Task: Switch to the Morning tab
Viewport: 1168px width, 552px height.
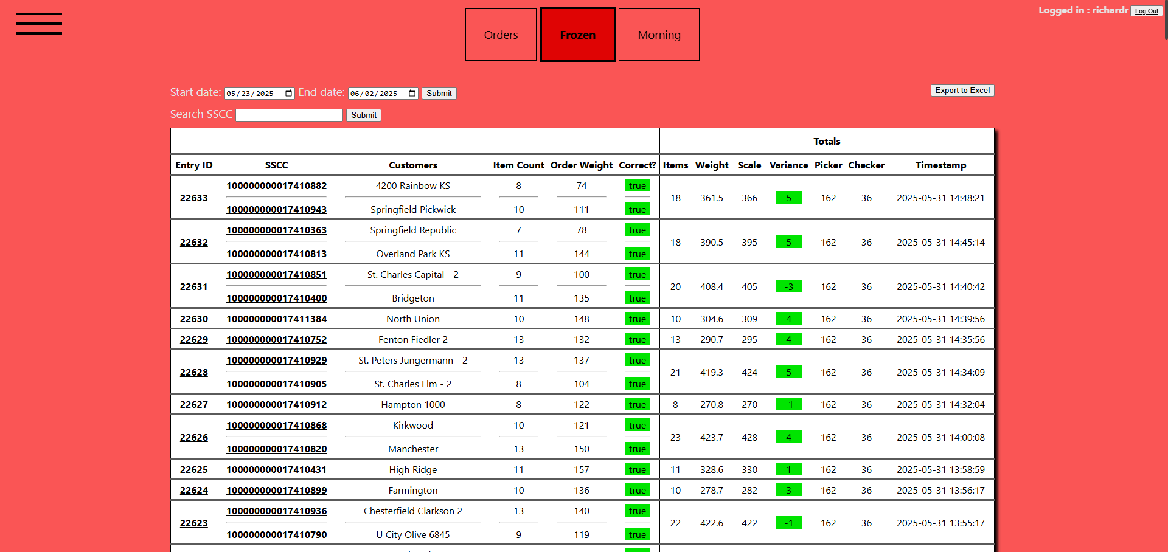Action: (x=659, y=35)
